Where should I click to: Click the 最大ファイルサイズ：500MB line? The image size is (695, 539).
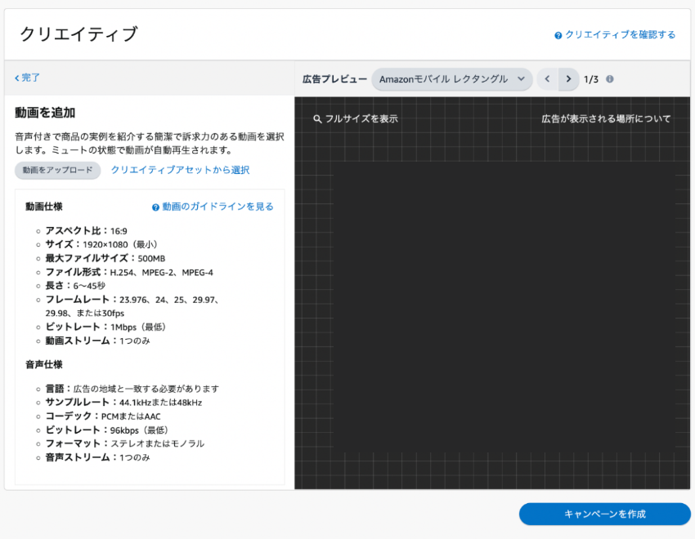105,258
